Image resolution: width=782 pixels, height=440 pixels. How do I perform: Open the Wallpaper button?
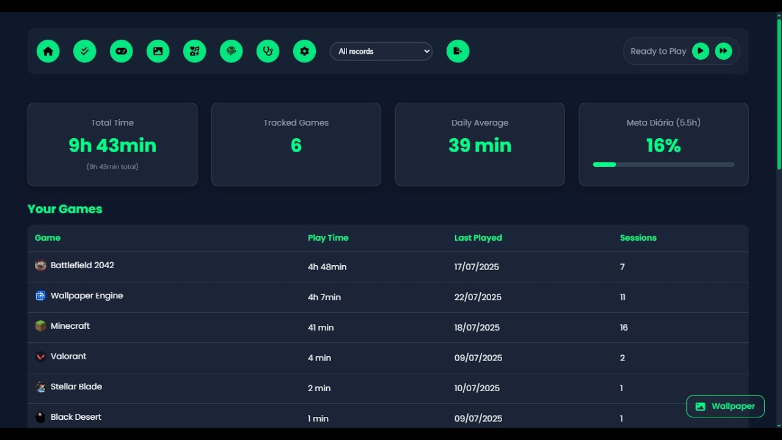coord(725,406)
